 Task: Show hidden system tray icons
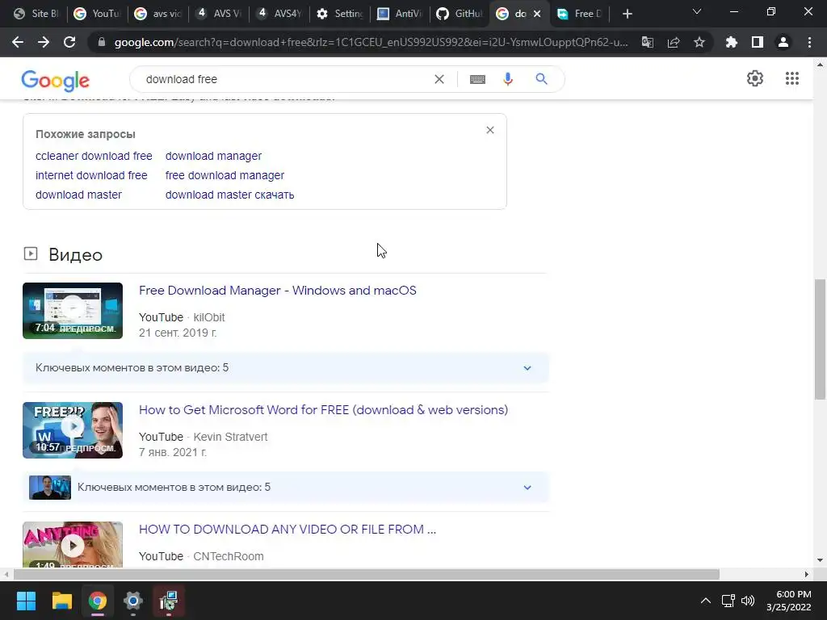[x=705, y=601]
